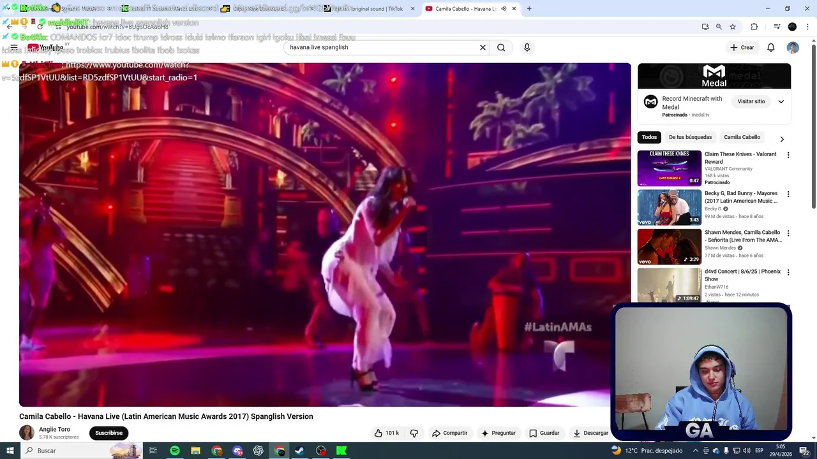Select the De tus búsquedas chip
The image size is (817, 459).
click(x=690, y=137)
